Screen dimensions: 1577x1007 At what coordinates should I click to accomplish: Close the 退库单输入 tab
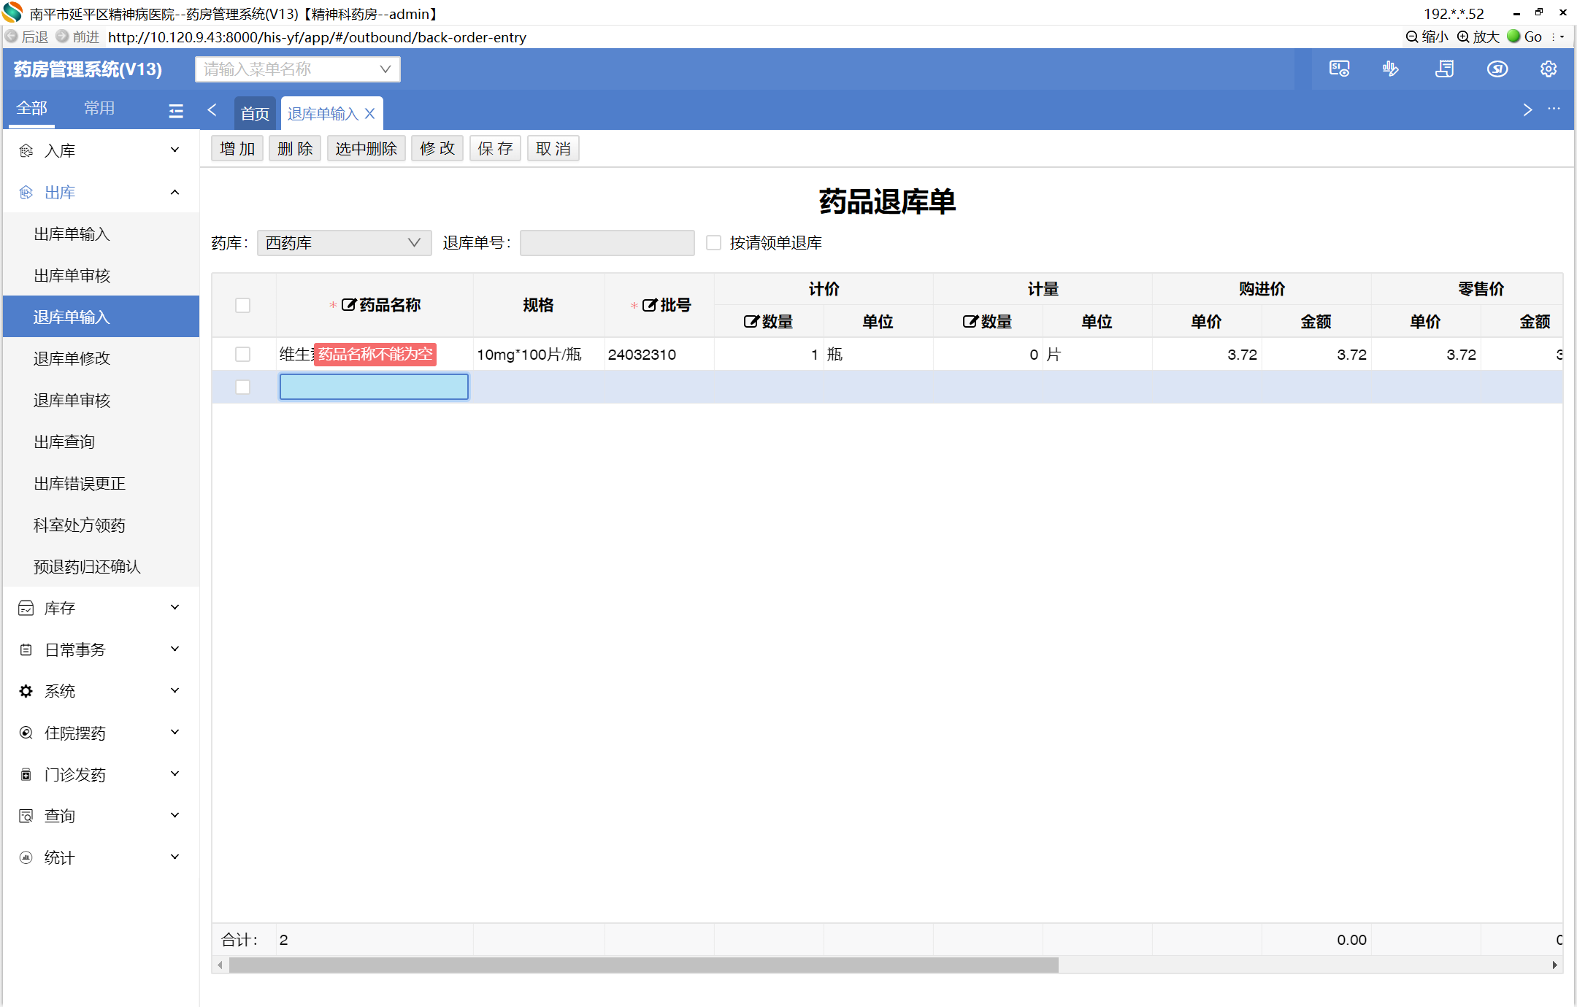[370, 114]
